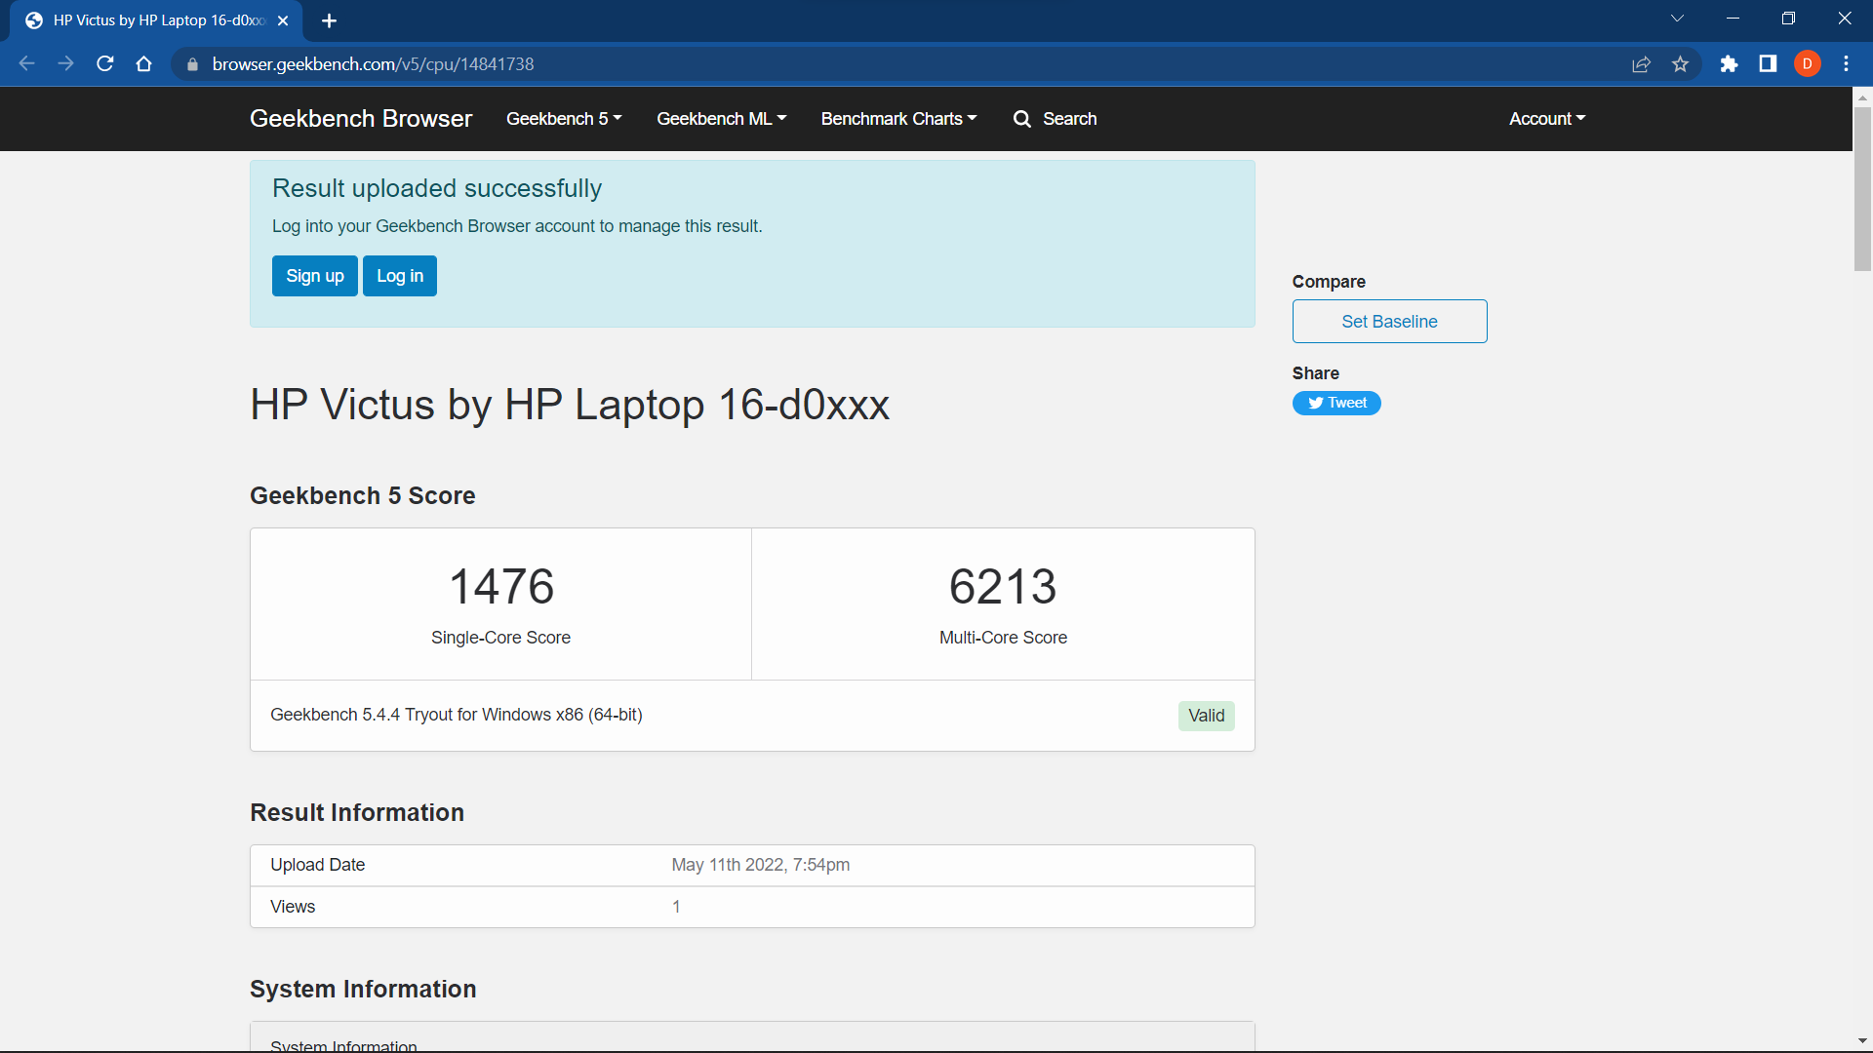Click the page title HP Victus heading
Screen dimensions: 1873x1053
(570, 405)
